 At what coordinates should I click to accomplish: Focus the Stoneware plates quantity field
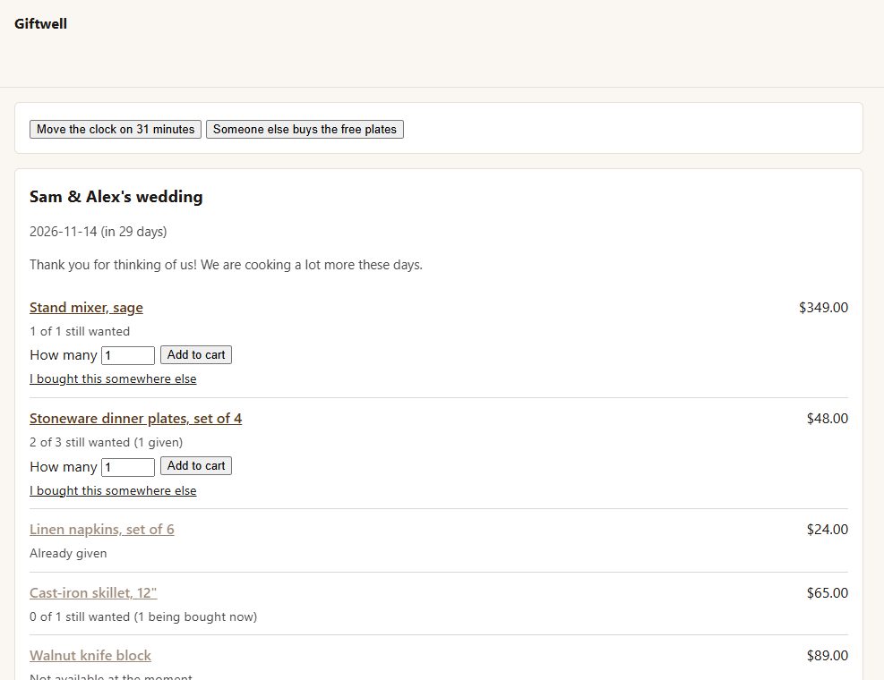(128, 467)
